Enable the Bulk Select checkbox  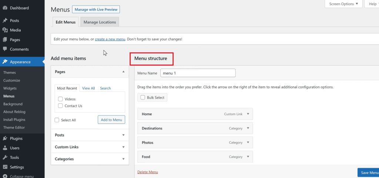pyautogui.click(x=142, y=98)
